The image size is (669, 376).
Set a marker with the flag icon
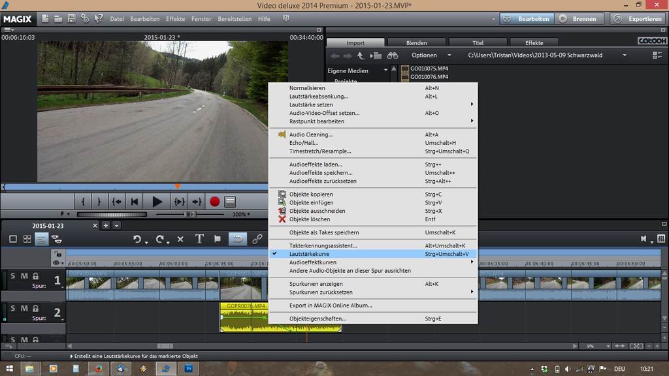[x=218, y=239]
